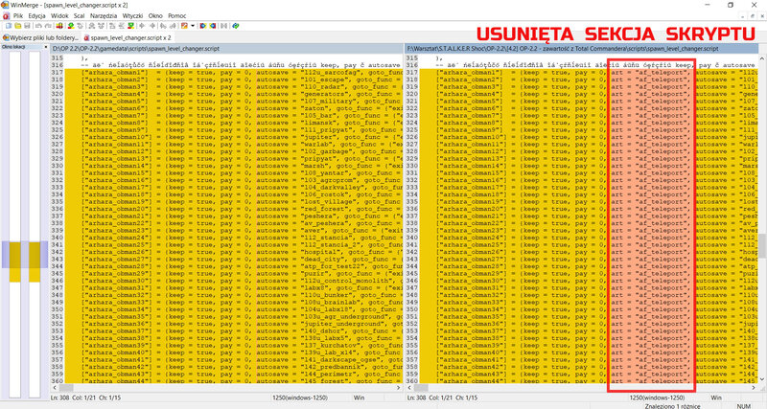This screenshot has height=409, width=767.
Task: Click the left pane file path header
Action: tap(221, 47)
